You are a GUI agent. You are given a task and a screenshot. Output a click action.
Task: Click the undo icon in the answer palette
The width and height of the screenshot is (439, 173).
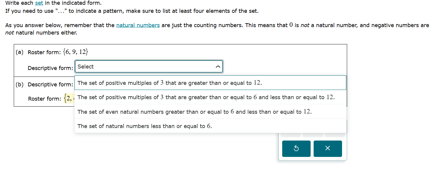pos(296,149)
